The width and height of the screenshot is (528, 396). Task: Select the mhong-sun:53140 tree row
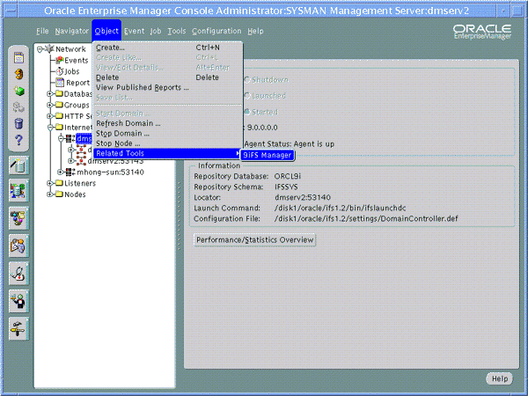[x=111, y=172]
